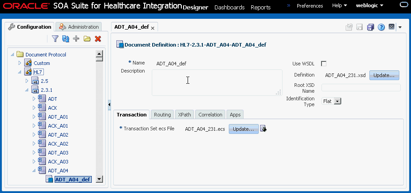
Task: Close the ADT_A04_def tab
Action: [x=153, y=28]
